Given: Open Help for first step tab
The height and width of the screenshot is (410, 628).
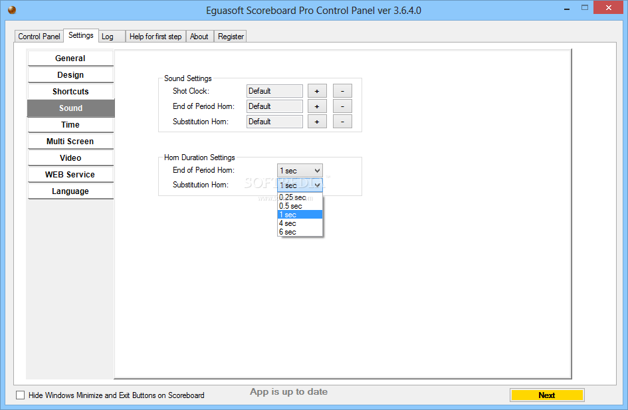Looking at the screenshot, I should click(x=156, y=37).
